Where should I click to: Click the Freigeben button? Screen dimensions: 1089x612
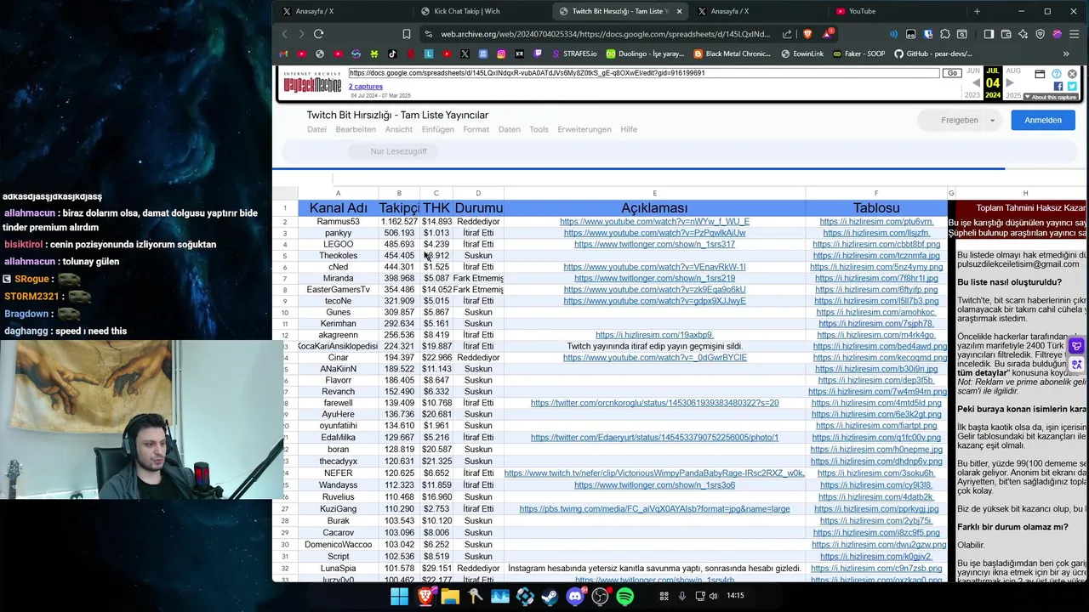(x=960, y=120)
